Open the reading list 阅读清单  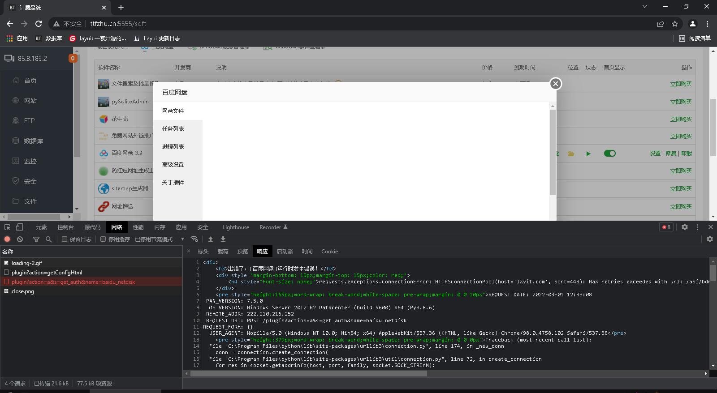695,38
